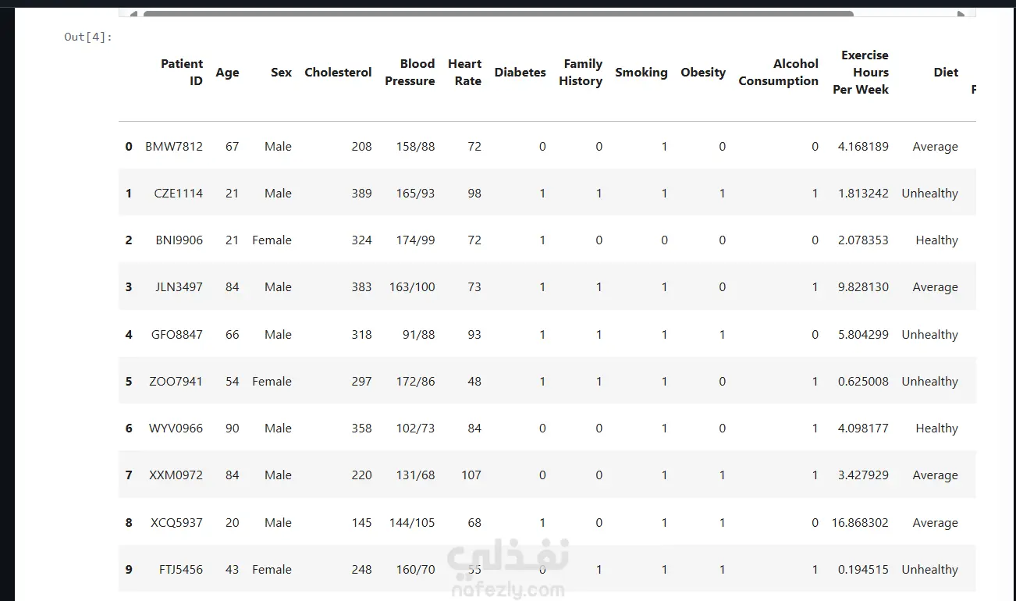Click row index 5 label
Viewport: 1016px width, 601px height.
(x=129, y=382)
